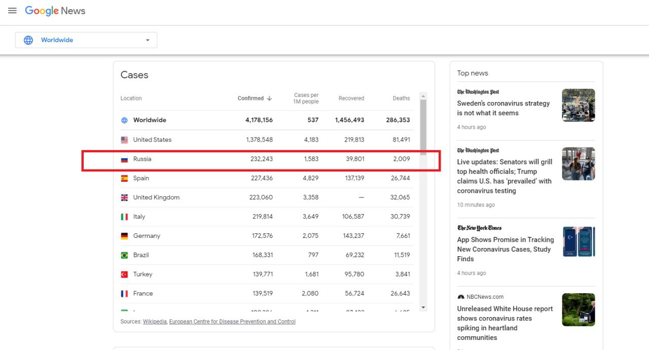
Task: Click Italy recovered value 106,587
Action: pyautogui.click(x=353, y=217)
